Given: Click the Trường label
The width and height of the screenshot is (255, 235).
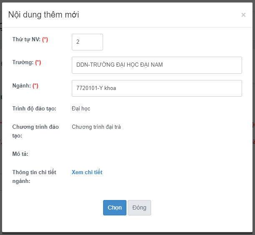Looking at the screenshot, I should [x=23, y=62].
